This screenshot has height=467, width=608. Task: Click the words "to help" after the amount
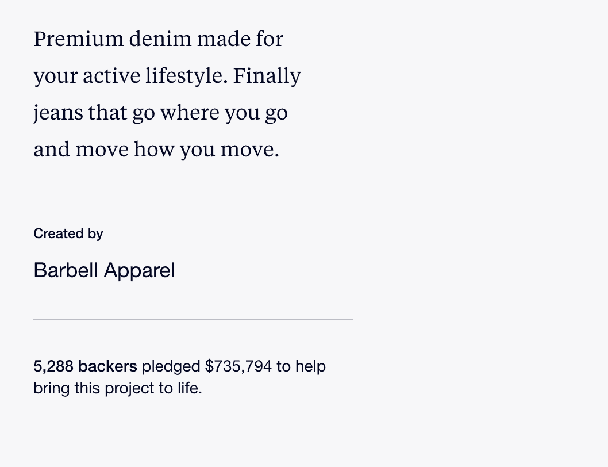[x=301, y=366]
